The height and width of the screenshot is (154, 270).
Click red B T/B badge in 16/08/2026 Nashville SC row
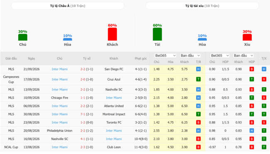tap(199, 139)
